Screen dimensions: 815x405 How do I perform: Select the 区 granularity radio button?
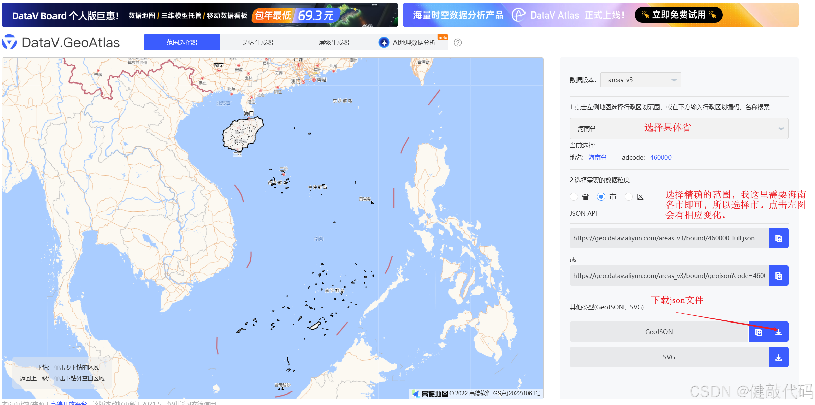628,197
